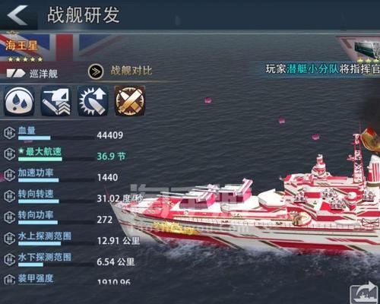380x304 pixels.
Task: Open the share icon at bottom right
Action: (364, 293)
